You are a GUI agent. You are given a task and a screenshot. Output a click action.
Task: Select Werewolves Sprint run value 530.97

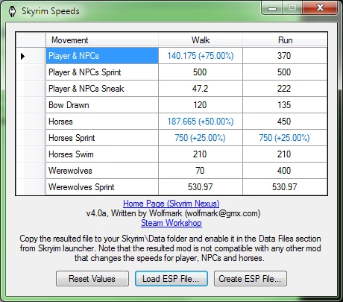click(x=285, y=187)
